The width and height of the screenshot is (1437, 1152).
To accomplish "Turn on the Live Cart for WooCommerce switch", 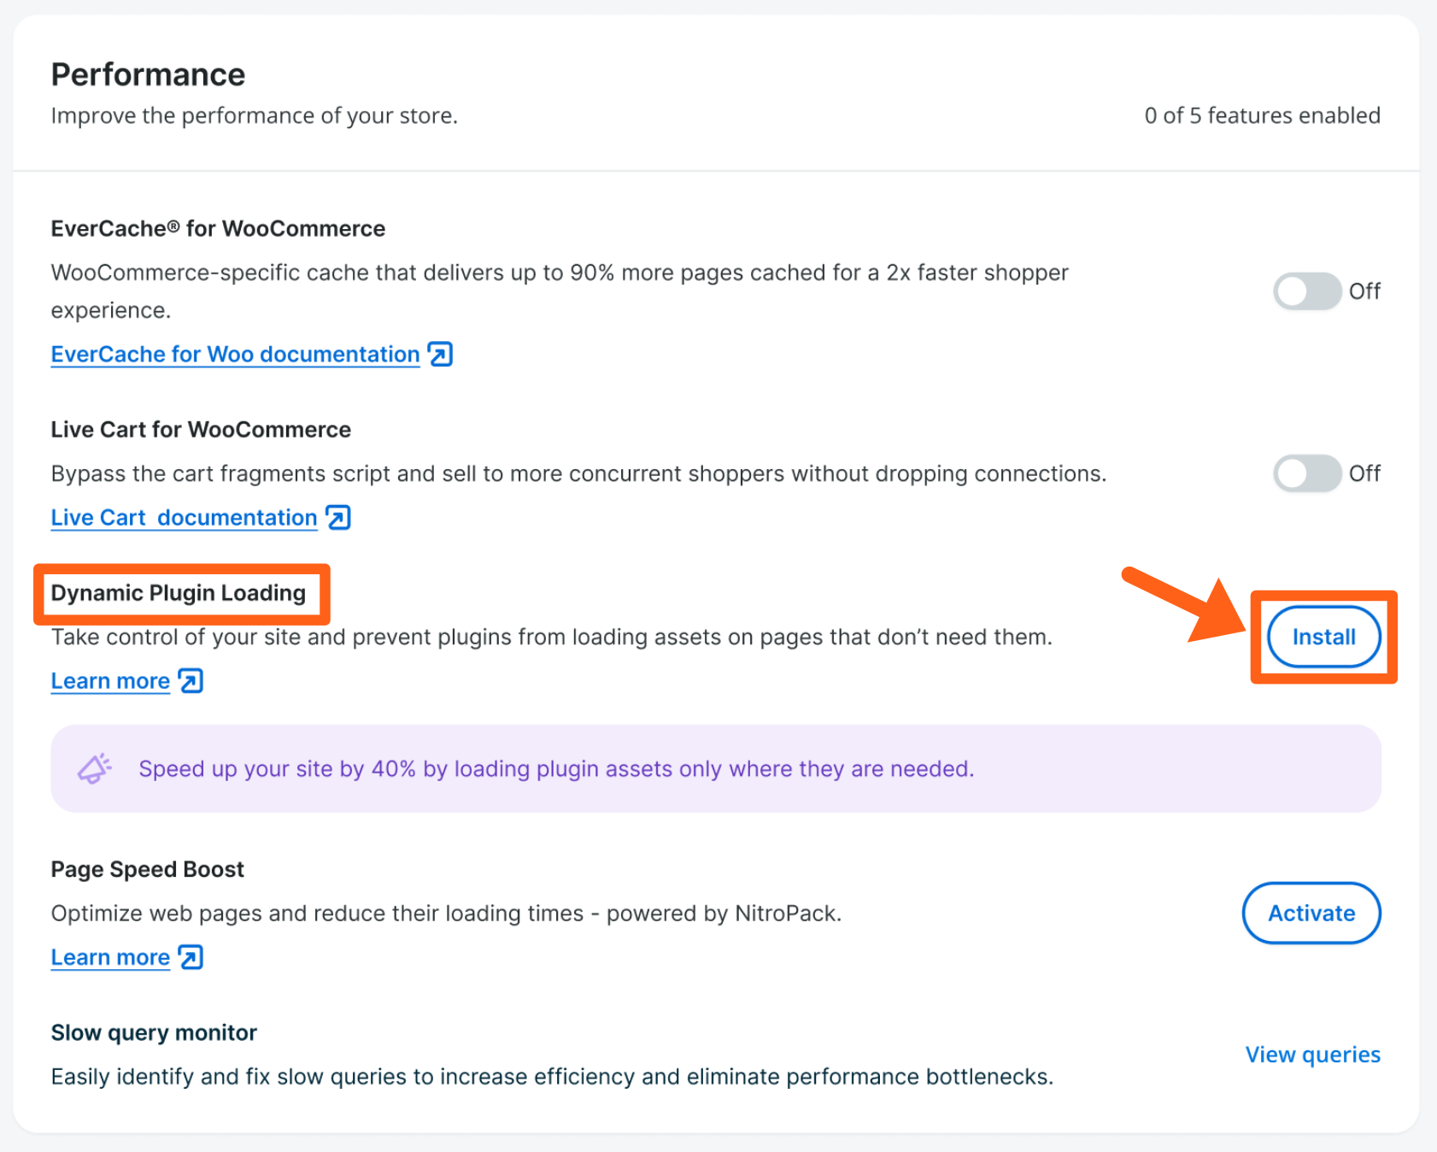I will point(1306,473).
